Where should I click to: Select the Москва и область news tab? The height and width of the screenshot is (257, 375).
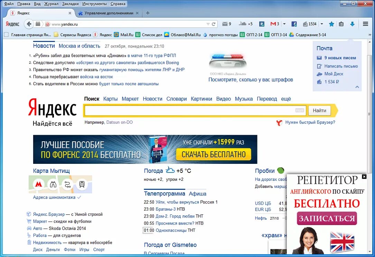[x=79, y=46]
